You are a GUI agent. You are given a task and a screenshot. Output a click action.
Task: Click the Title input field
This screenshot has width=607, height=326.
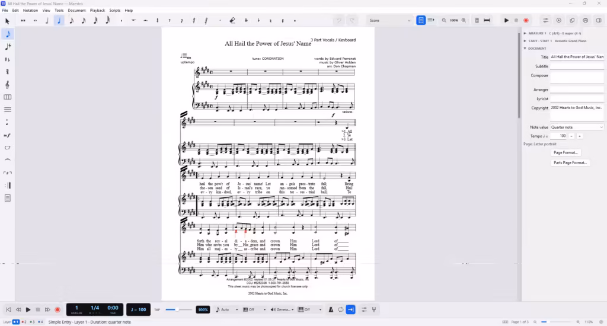577,57
